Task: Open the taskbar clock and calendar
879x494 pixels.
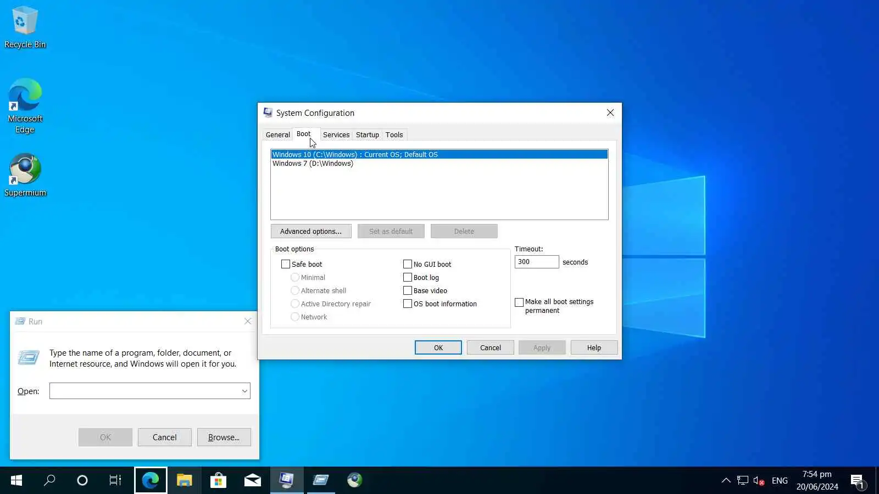Action: 817,480
